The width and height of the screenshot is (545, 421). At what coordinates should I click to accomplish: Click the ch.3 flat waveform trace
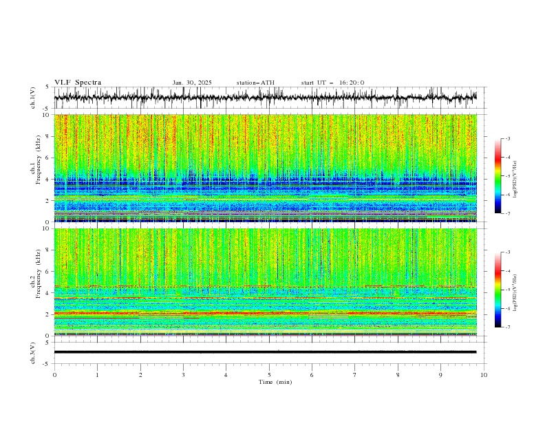click(265, 352)
